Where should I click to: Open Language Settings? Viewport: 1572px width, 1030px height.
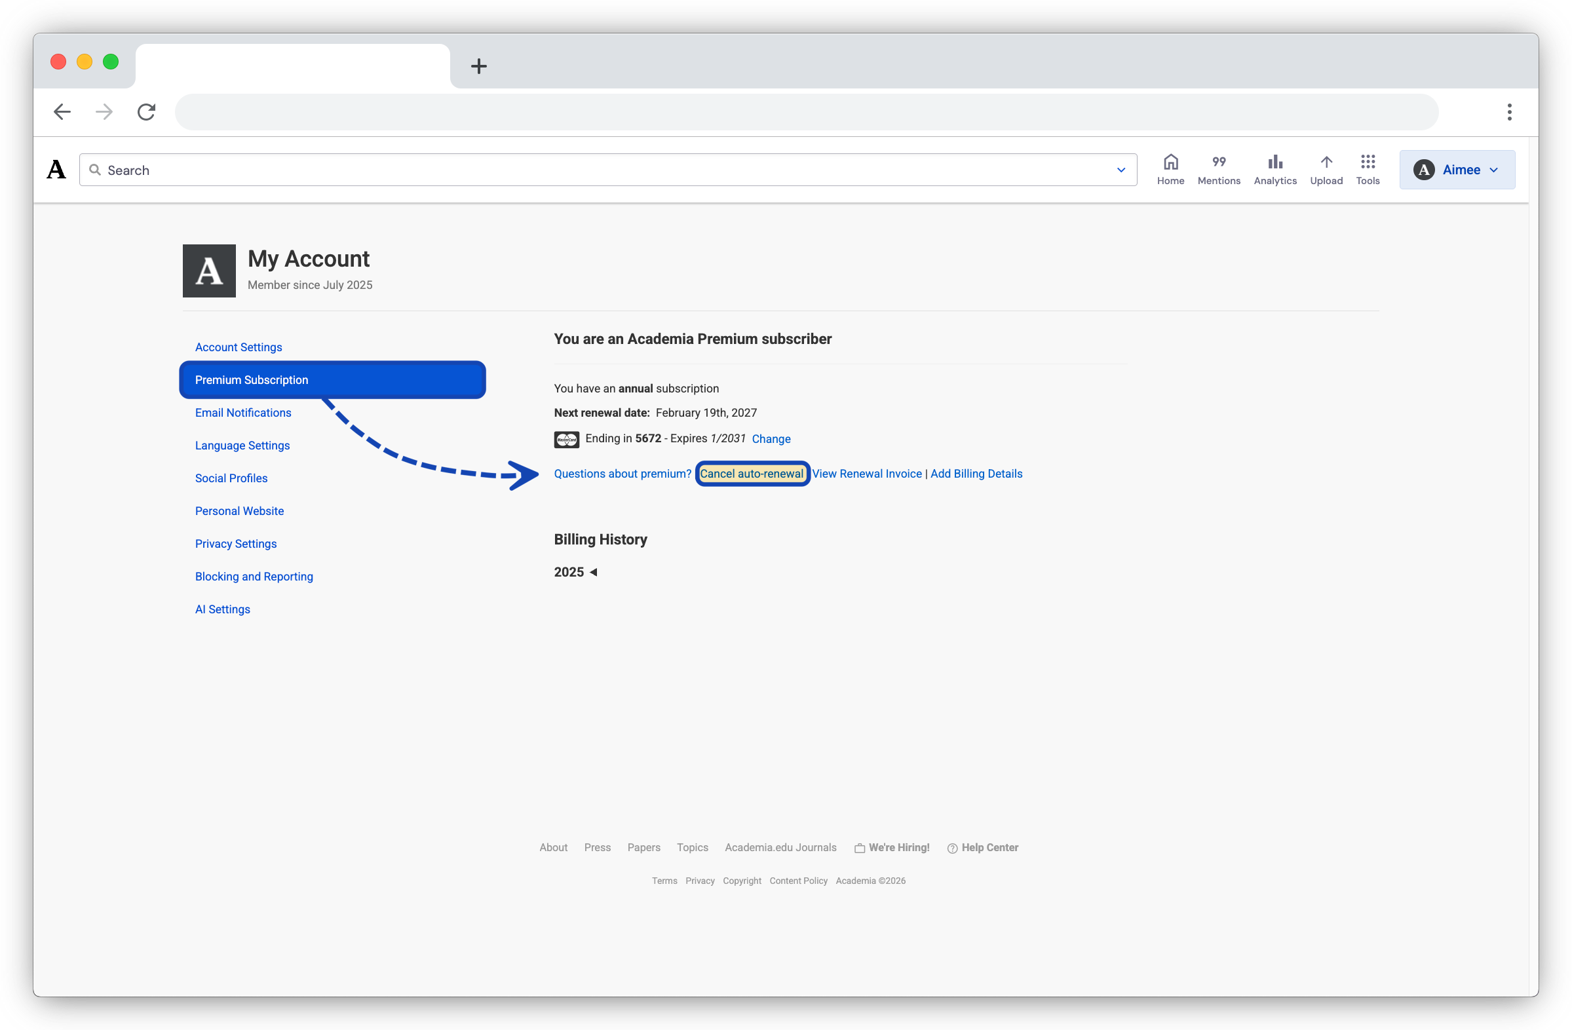[242, 446]
